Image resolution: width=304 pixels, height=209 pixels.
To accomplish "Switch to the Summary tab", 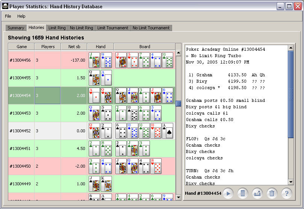I will (x=16, y=28).
